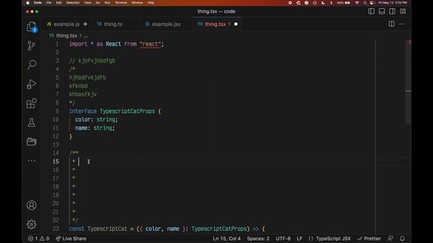
Task: Open Wi-Fi status menu
Action: pyautogui.click(x=357, y=3)
